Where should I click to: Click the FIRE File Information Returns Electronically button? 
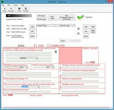[x=67, y=17]
